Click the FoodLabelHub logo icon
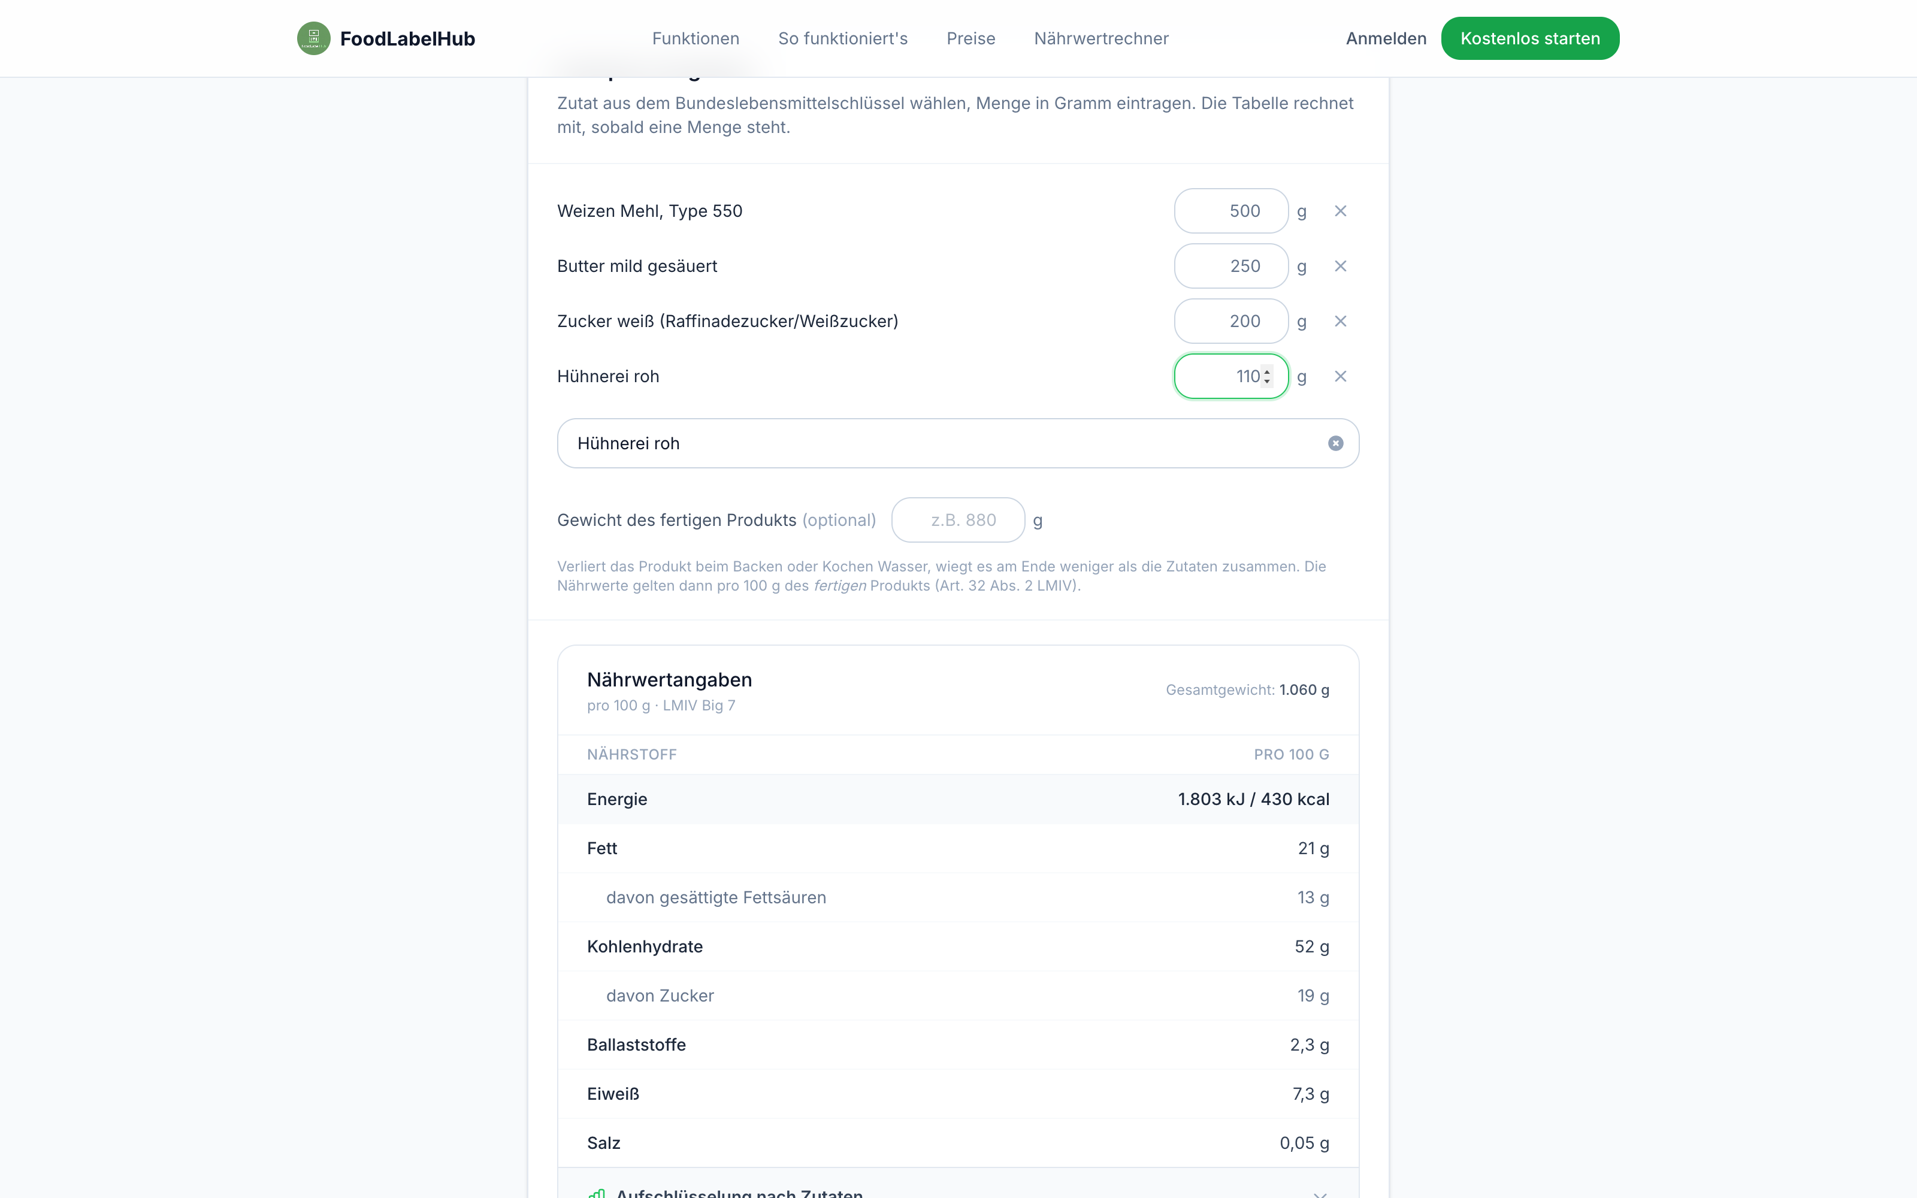 click(x=314, y=38)
